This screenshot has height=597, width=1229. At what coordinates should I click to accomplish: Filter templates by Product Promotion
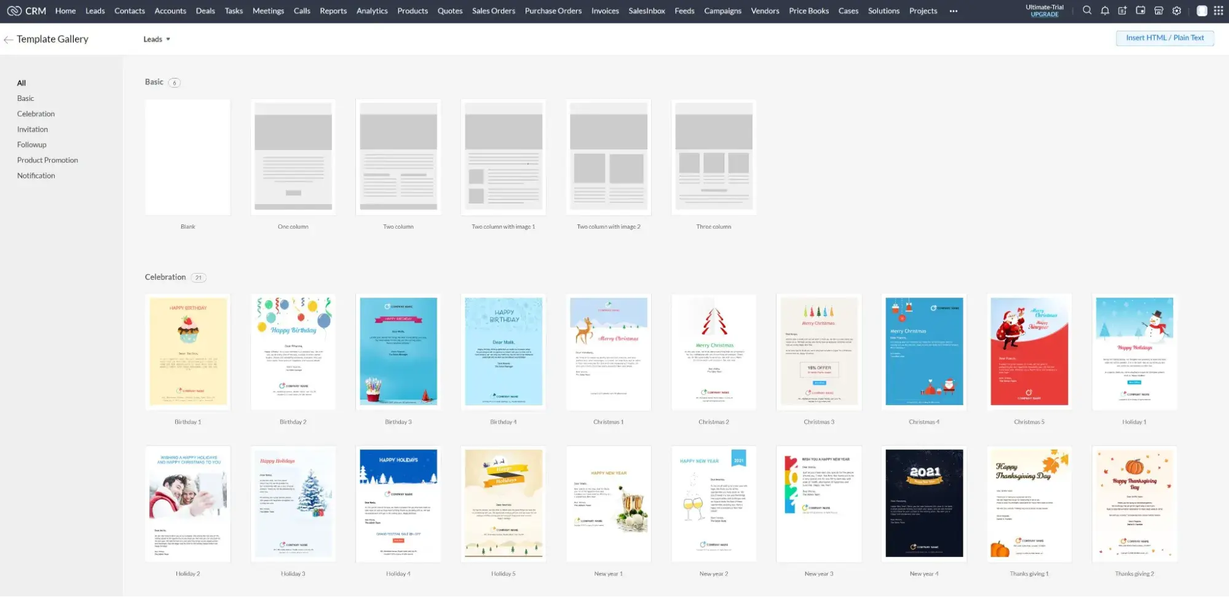47,160
